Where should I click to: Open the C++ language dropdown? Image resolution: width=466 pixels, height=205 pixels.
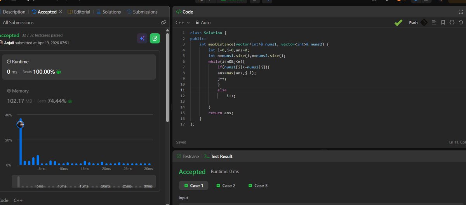[x=183, y=22]
